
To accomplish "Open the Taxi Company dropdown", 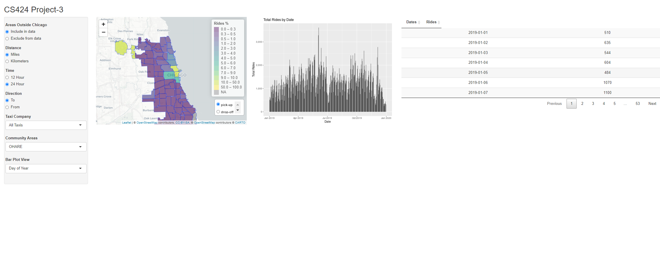I will click(46, 125).
